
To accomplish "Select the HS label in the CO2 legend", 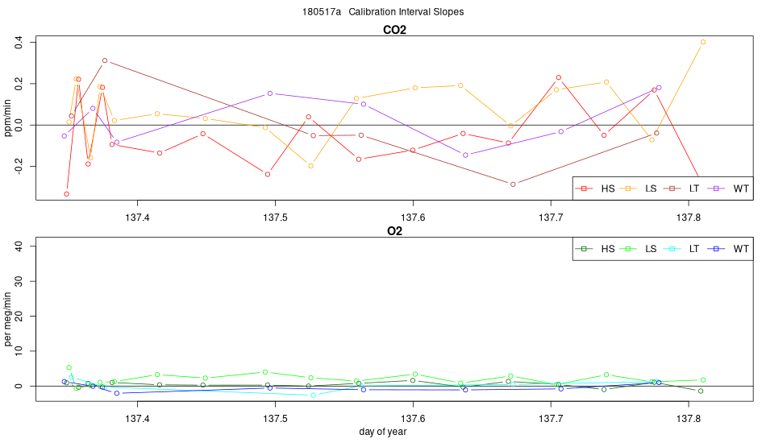I will [x=608, y=188].
